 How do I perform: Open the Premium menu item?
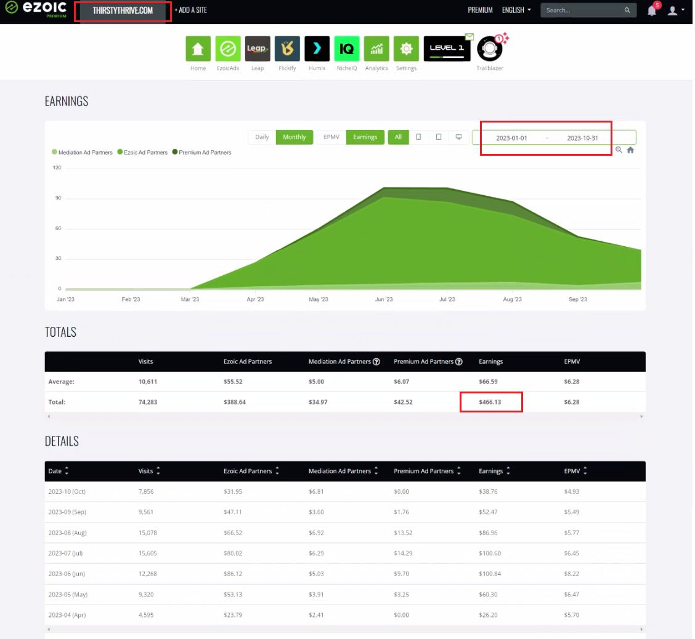pos(480,10)
